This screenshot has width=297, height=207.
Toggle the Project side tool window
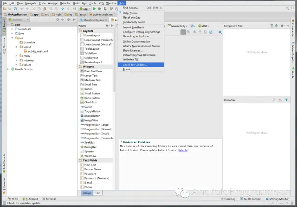4,26
